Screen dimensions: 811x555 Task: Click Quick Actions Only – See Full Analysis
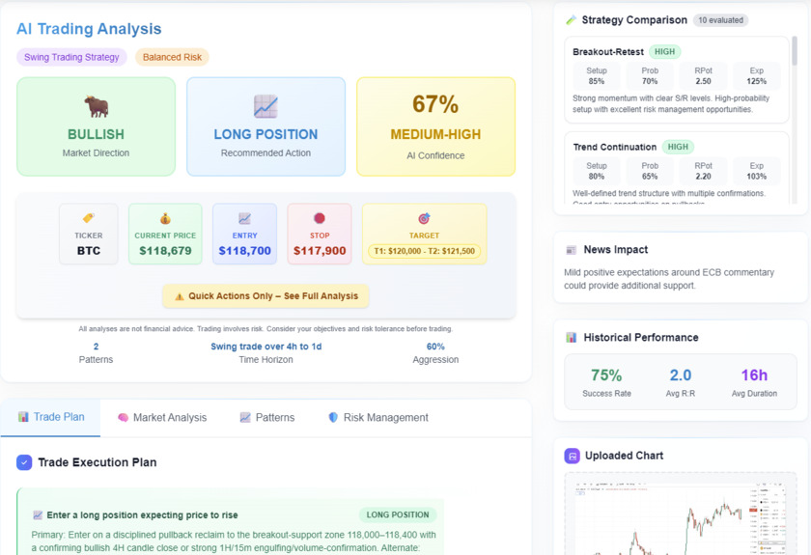coord(266,296)
